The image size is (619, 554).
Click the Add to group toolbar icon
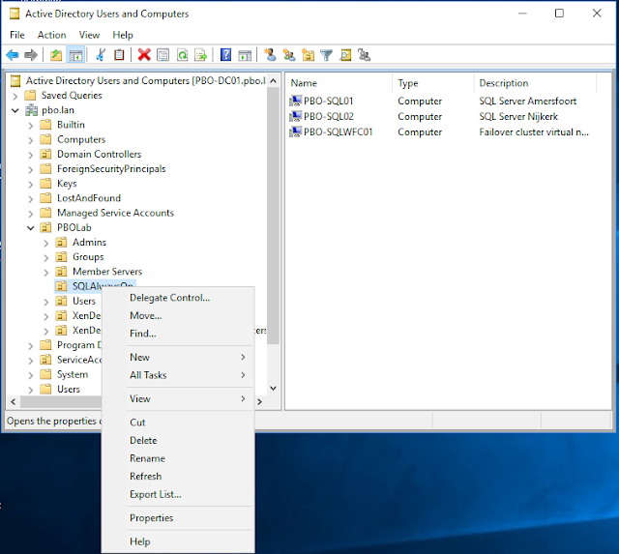364,55
